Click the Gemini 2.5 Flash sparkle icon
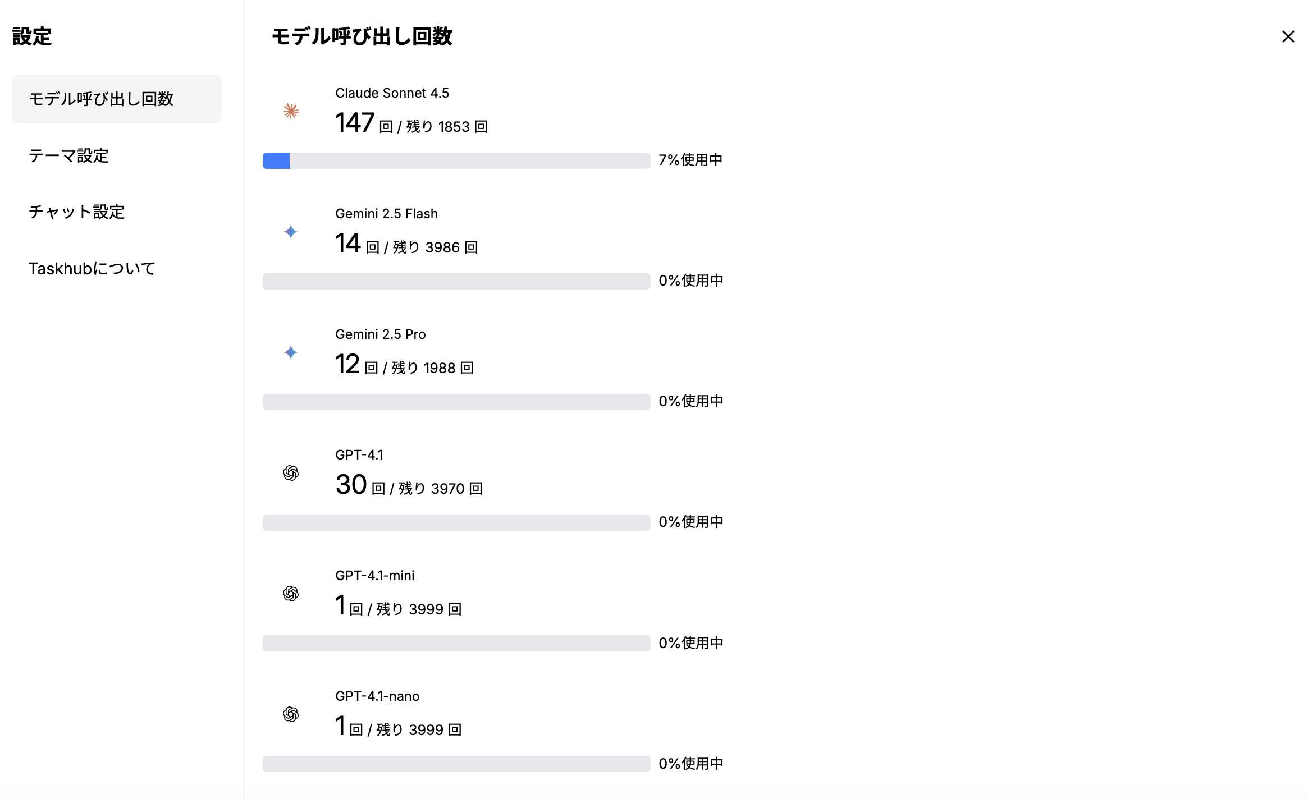This screenshot has width=1308, height=799. (x=291, y=232)
